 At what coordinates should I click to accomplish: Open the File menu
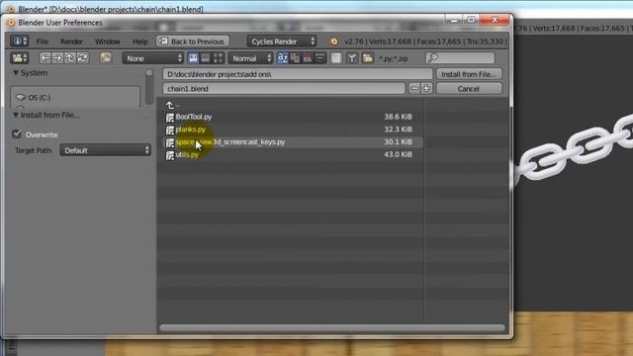[42, 42]
